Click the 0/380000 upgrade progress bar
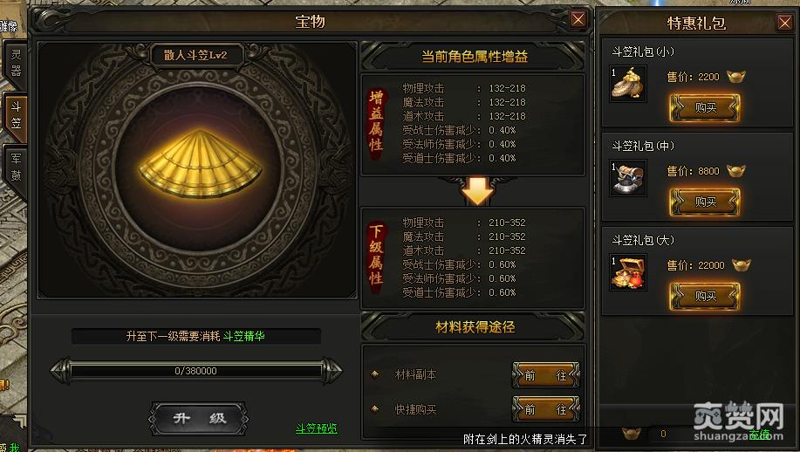The image size is (800, 452). tap(196, 371)
